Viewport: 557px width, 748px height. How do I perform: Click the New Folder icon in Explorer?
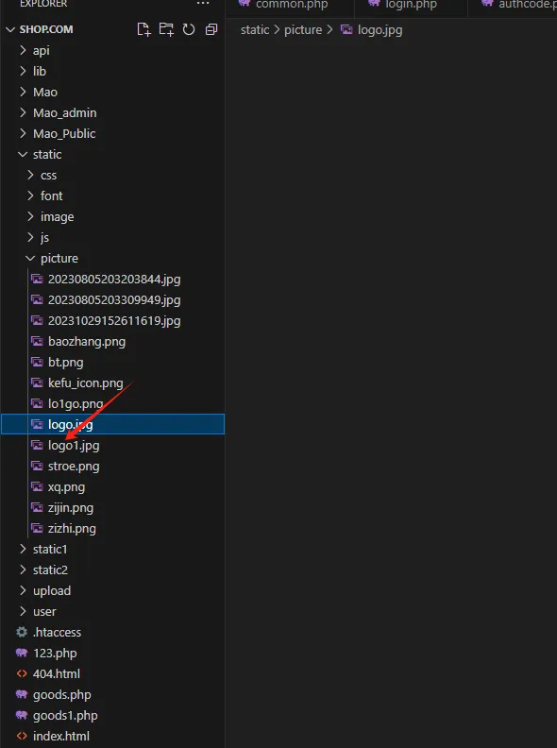(166, 29)
